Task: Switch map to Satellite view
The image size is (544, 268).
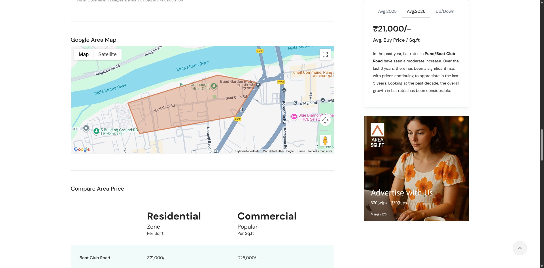Action: 107,54
